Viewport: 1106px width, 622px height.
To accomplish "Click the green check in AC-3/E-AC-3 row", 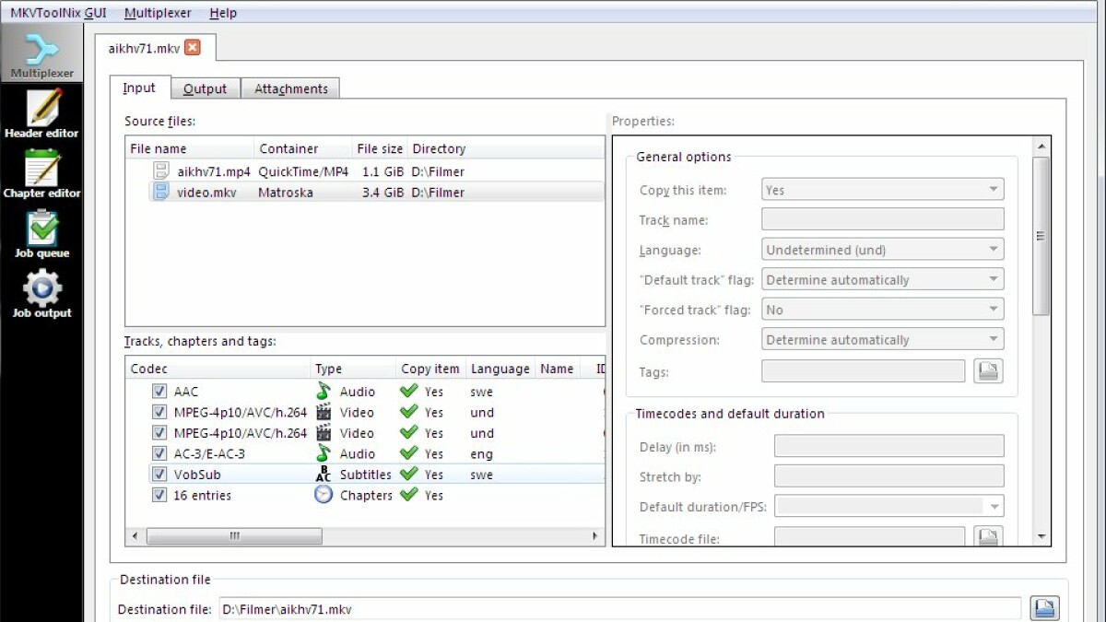I will [x=409, y=453].
